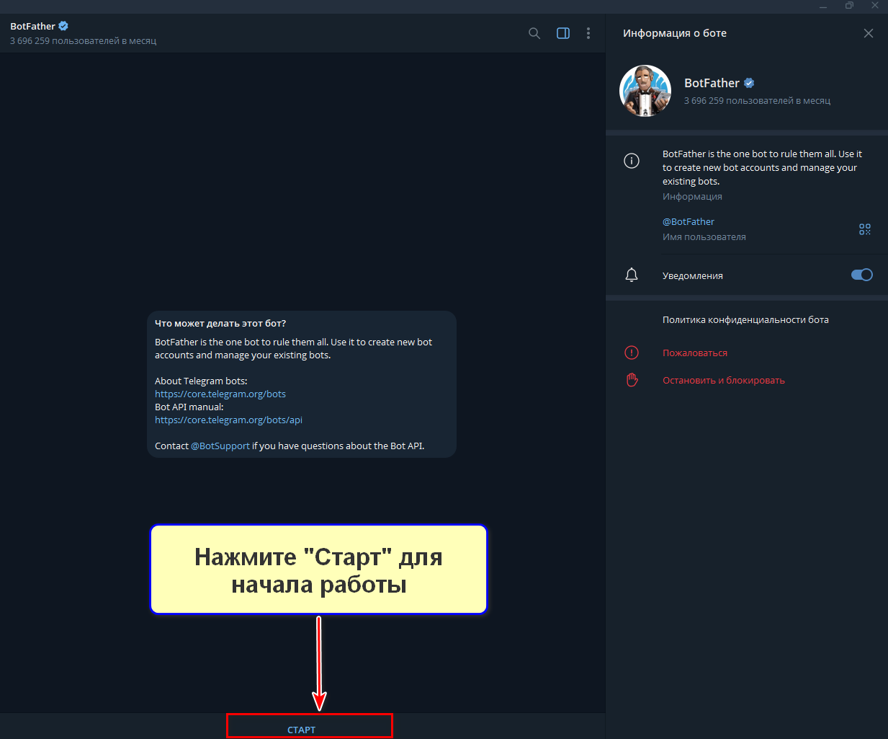Open the core.telegram.org/bots link
The image size is (888, 739).
(x=220, y=394)
